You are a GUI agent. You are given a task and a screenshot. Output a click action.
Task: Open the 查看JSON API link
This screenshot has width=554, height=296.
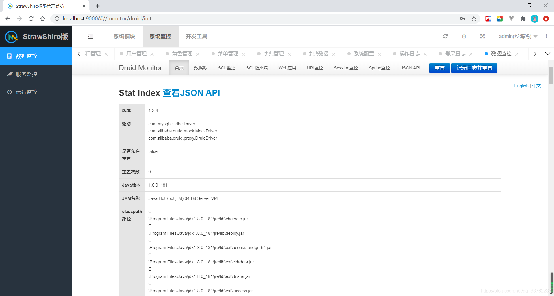click(191, 93)
